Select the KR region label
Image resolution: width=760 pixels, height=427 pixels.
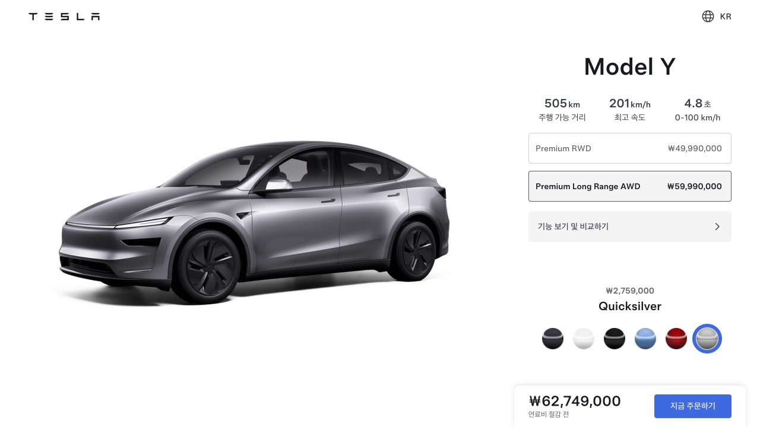(x=726, y=17)
